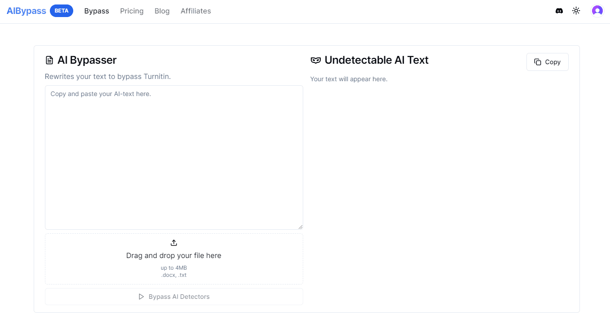
Task: Go to the Bypass nav tab
Action: click(x=97, y=11)
